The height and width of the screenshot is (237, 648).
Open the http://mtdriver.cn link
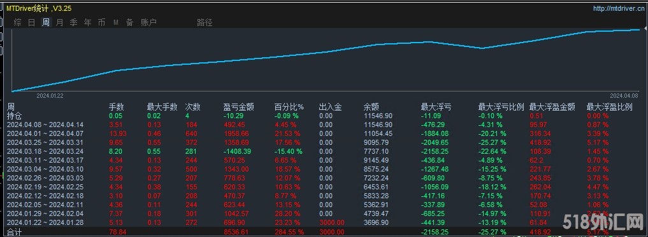point(618,8)
